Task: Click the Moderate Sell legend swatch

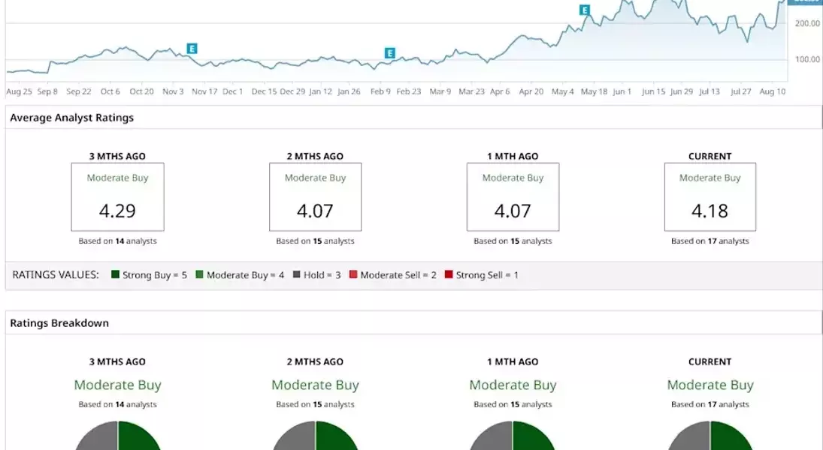Action: point(353,274)
